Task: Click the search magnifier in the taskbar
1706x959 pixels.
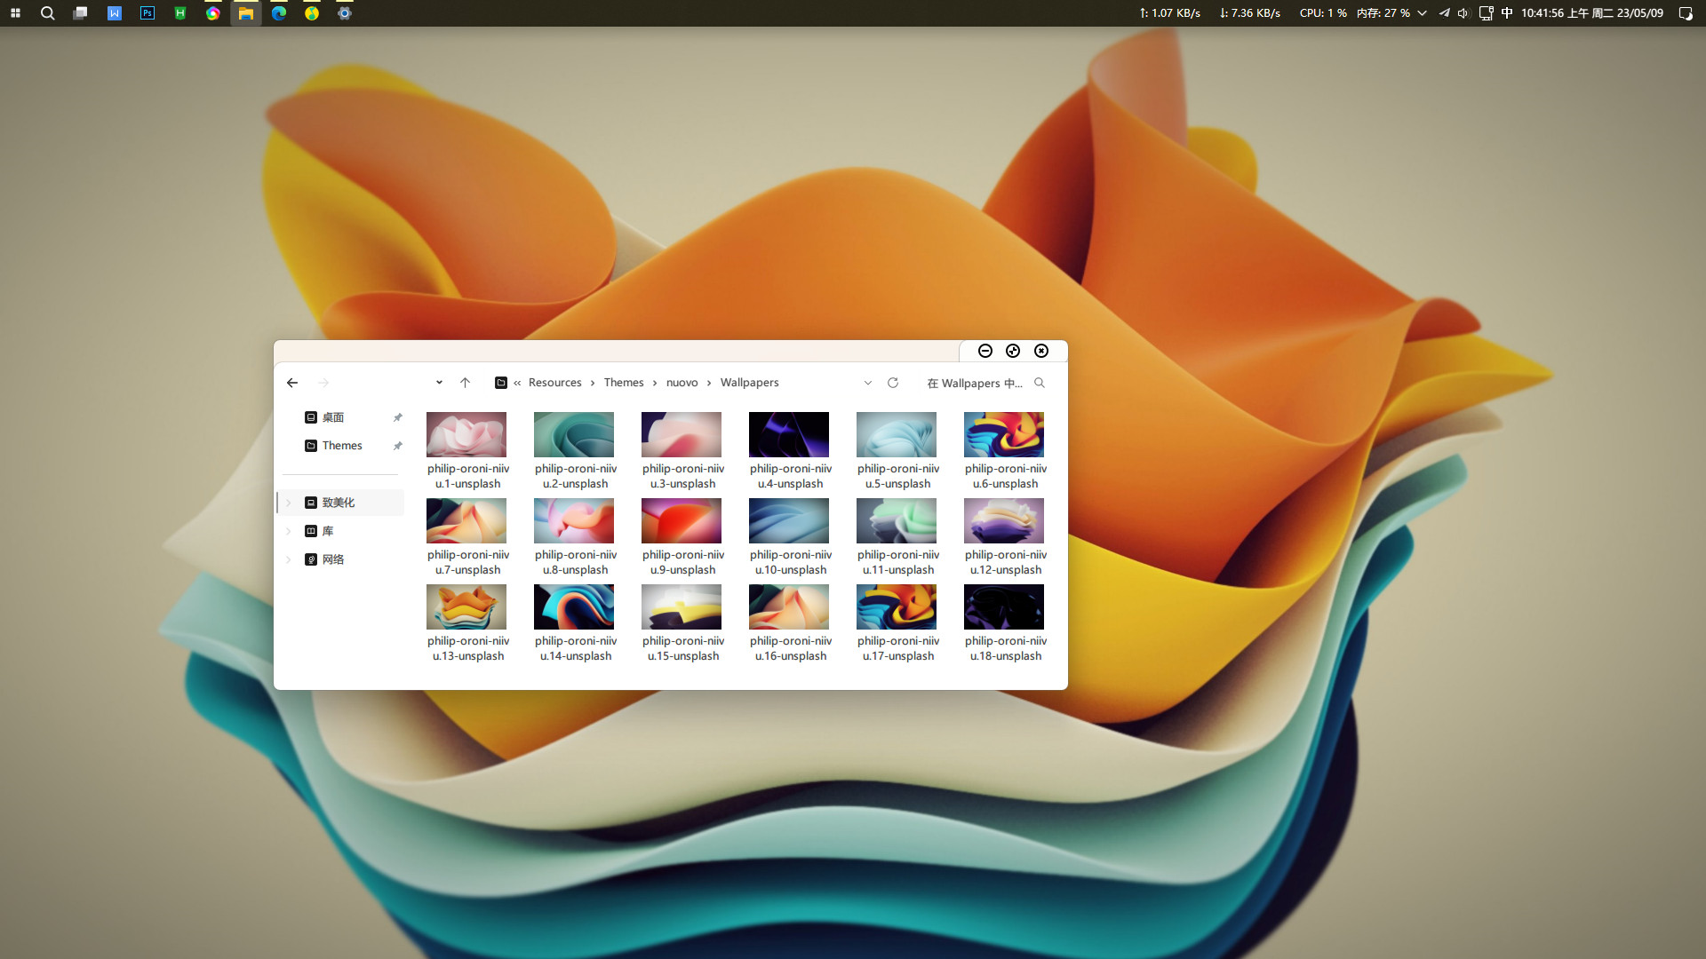Action: tap(47, 13)
